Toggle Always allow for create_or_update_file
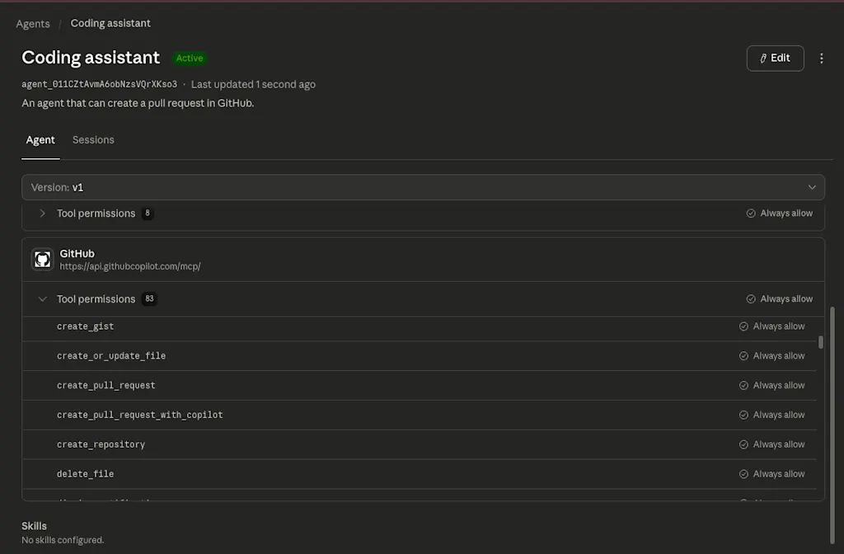Viewport: 844px width, 554px height. click(x=771, y=356)
